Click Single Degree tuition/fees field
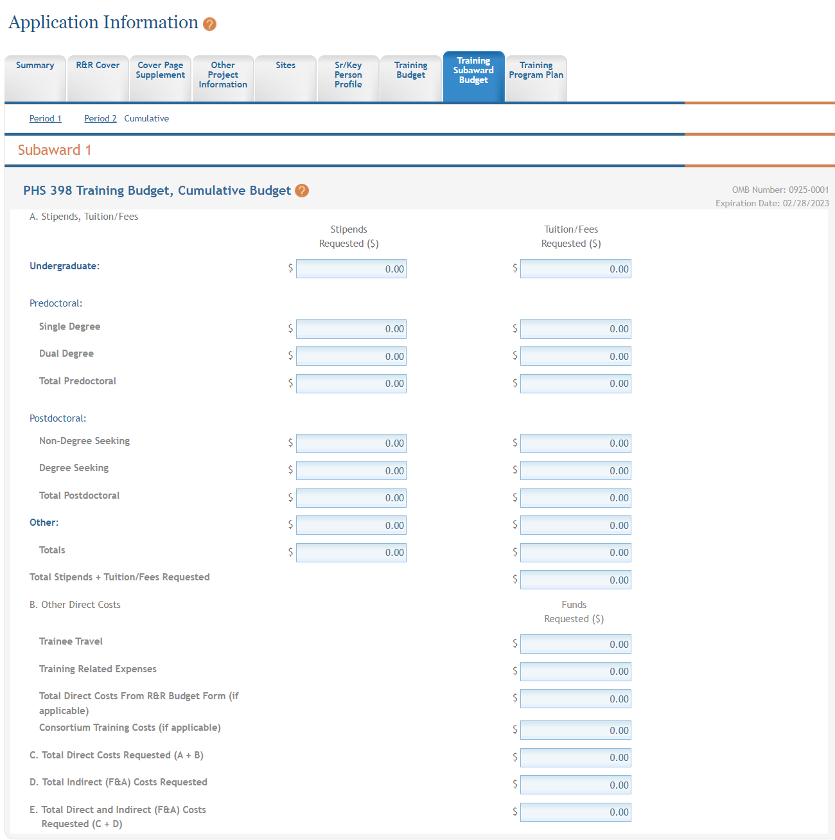The height and width of the screenshot is (840, 835). click(576, 329)
